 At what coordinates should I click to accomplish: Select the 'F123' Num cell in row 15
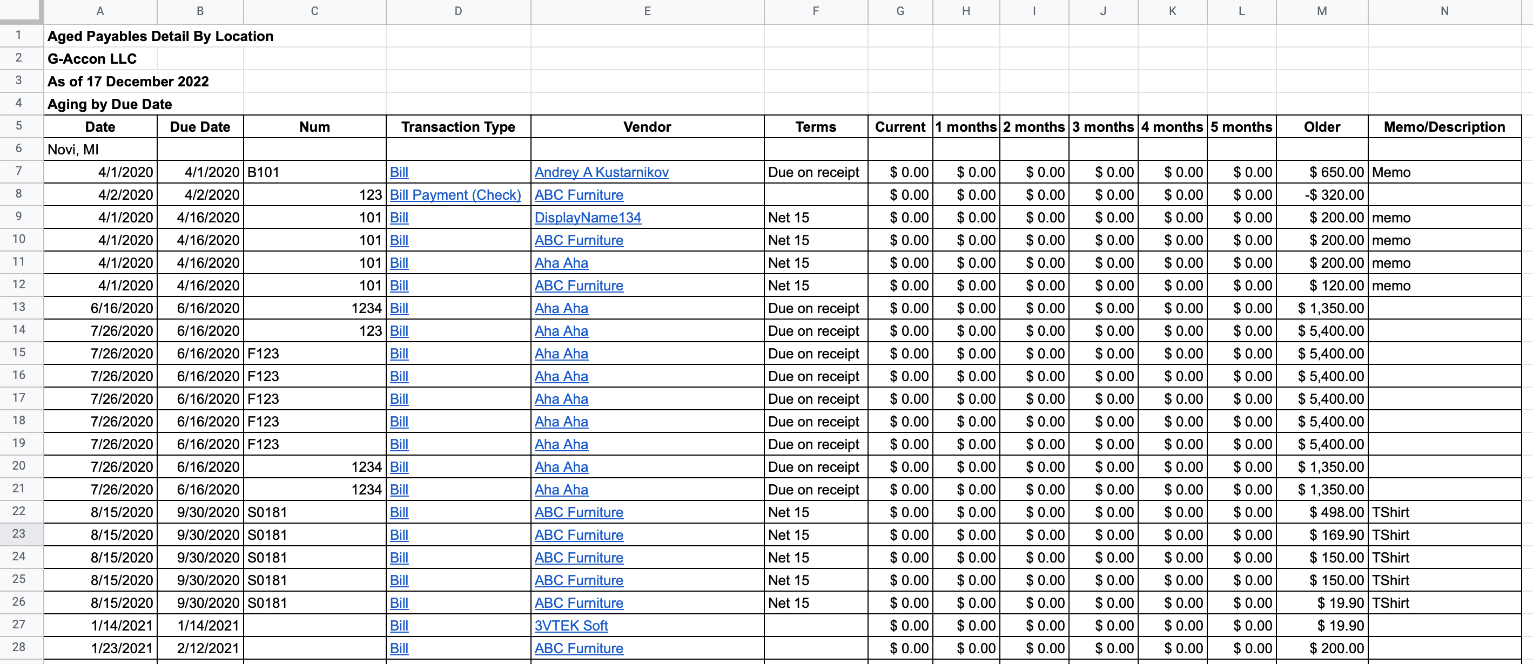click(314, 354)
